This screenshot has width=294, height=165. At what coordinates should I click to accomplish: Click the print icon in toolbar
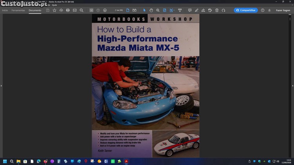[68, 10]
